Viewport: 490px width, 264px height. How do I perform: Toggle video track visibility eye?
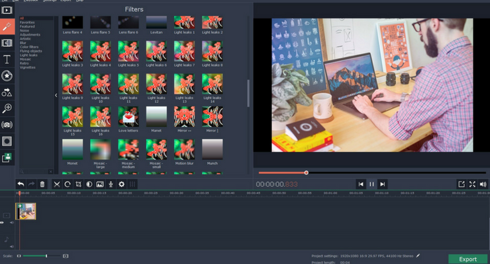tap(2, 222)
